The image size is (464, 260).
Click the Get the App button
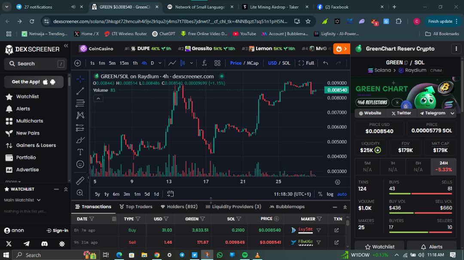point(34,82)
